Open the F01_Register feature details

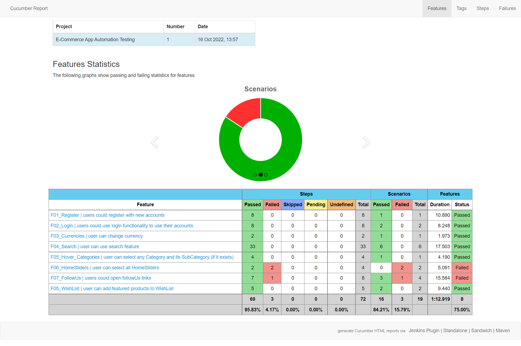107,215
